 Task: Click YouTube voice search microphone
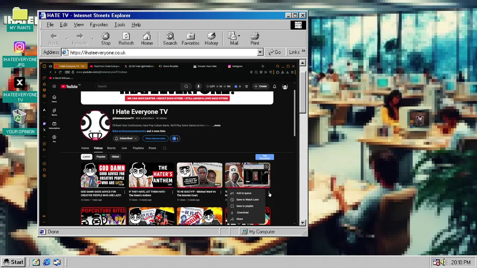click(198, 86)
